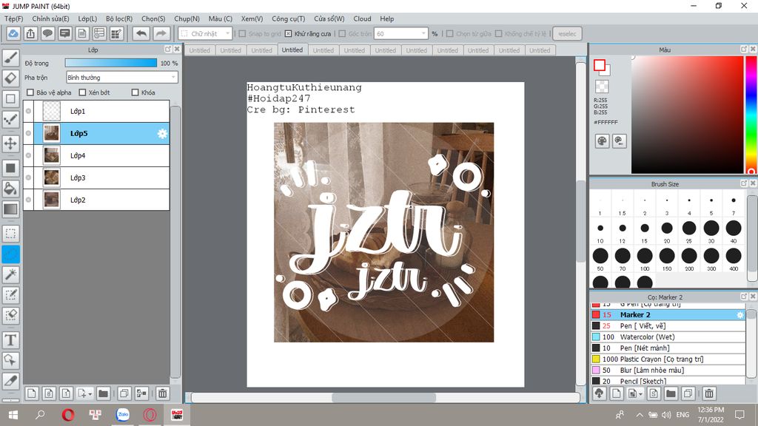Toggle the Khóa checkbox
The height and width of the screenshot is (426, 758).
coord(135,92)
